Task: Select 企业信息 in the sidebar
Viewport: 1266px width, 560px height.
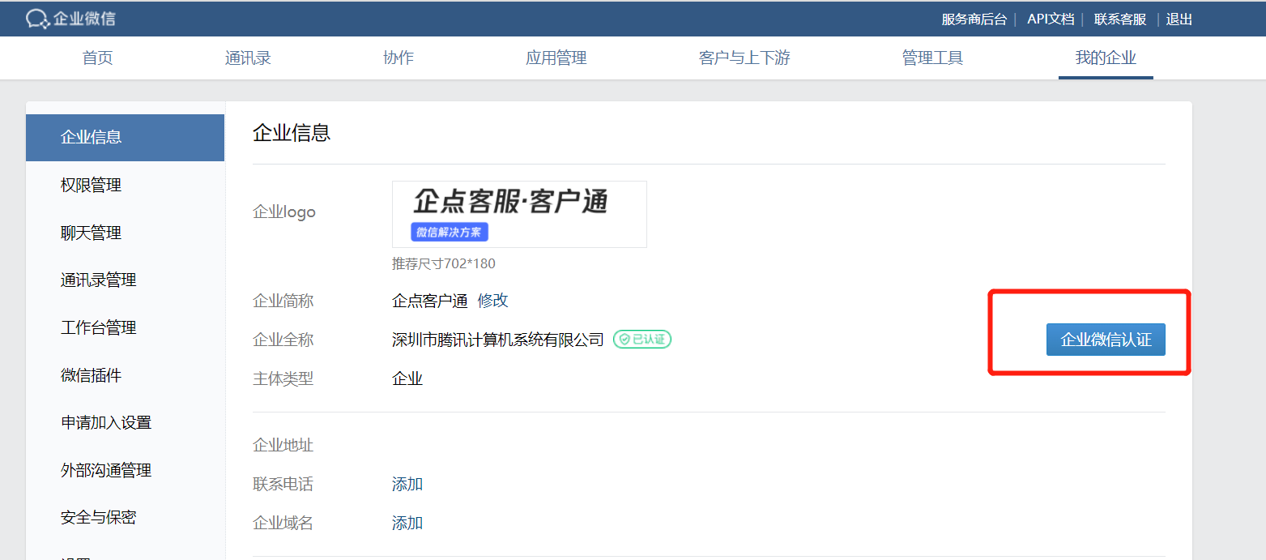Action: pos(126,138)
